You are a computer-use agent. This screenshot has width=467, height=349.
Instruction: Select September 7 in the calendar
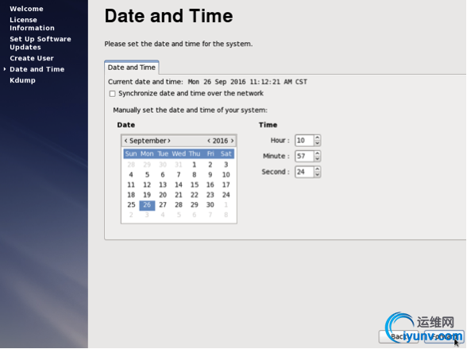pyautogui.click(x=179, y=175)
